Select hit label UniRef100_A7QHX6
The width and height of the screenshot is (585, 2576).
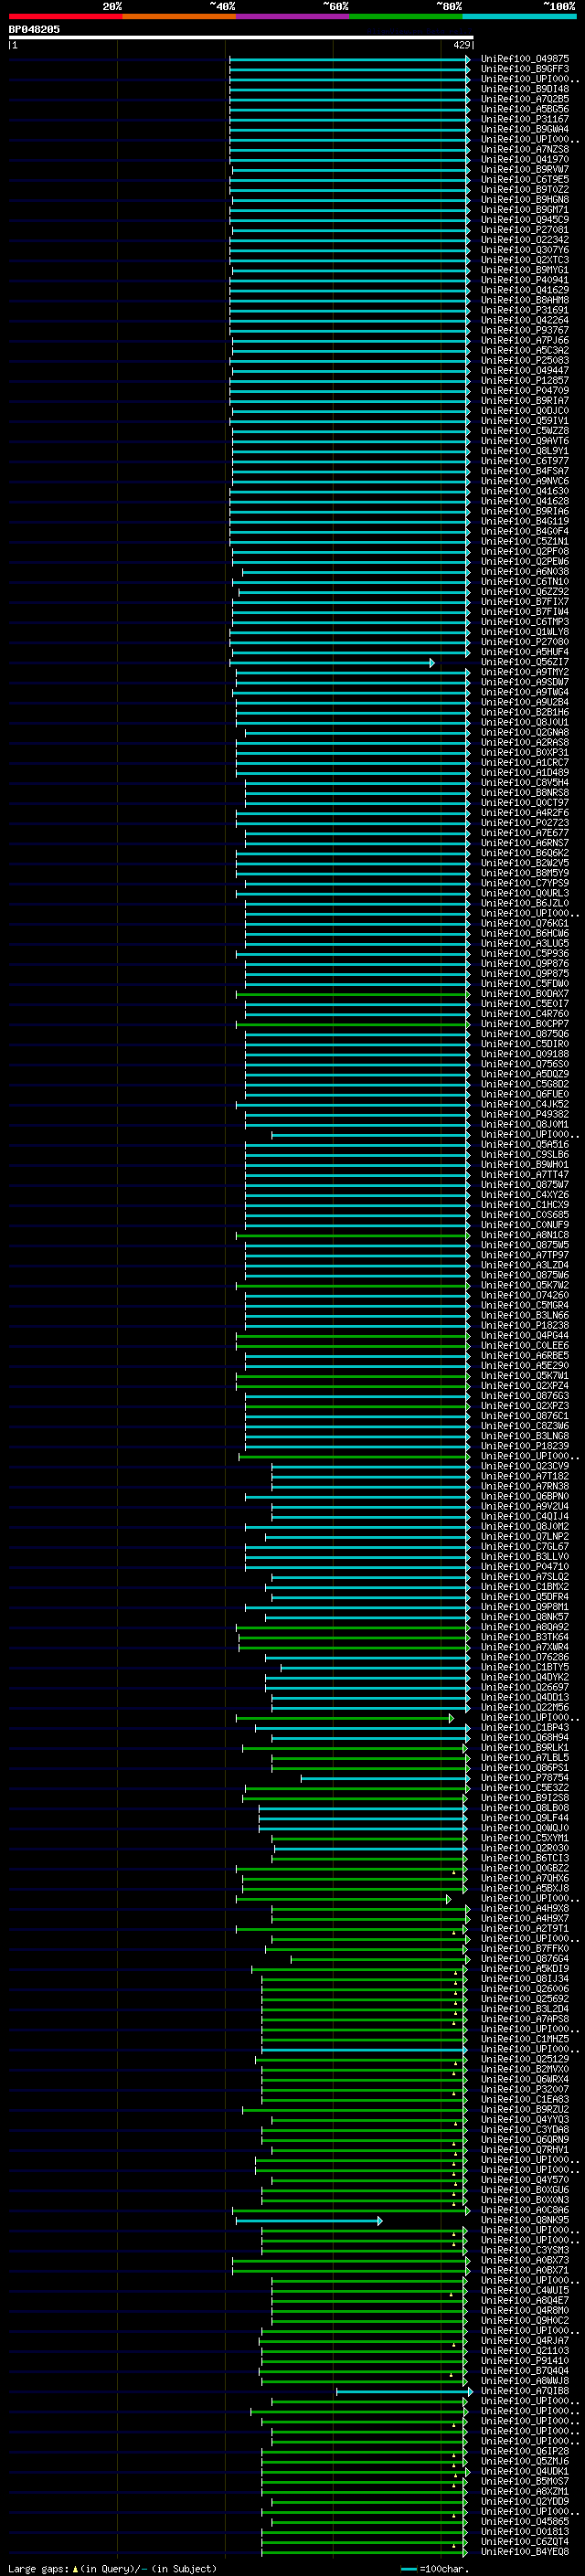point(525,1878)
